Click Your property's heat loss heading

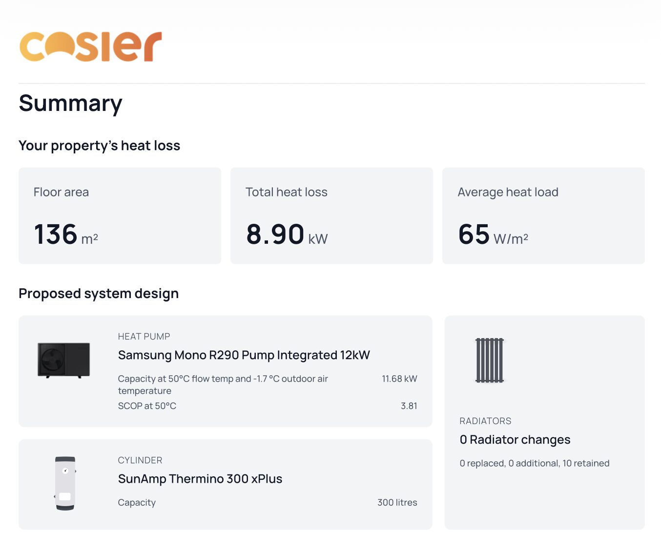tap(99, 146)
